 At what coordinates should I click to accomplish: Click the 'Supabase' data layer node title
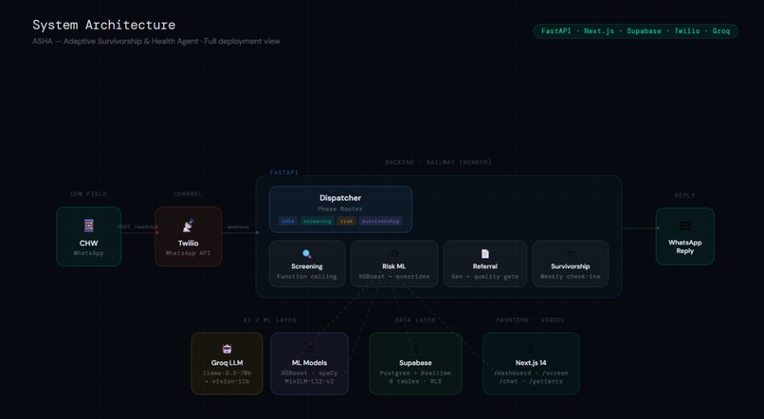pos(415,363)
